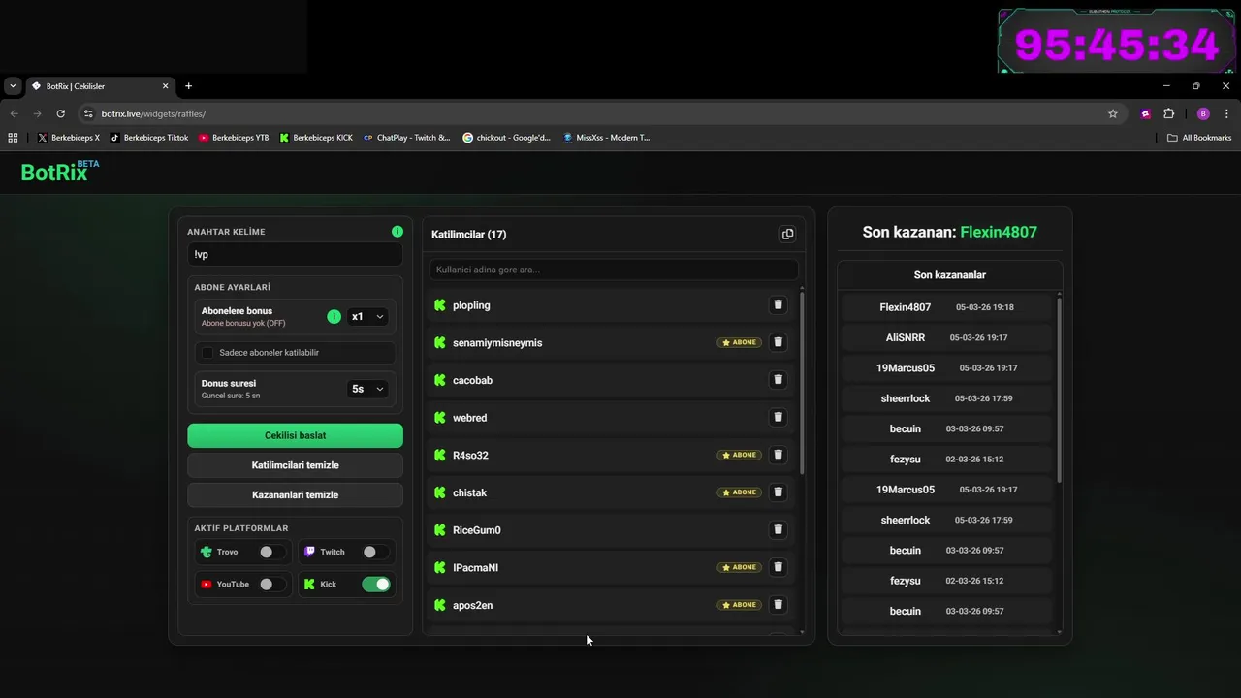This screenshot has width=1241, height=698.
Task: Open Abonelere bonus x1 dropdown
Action: [x=367, y=317]
